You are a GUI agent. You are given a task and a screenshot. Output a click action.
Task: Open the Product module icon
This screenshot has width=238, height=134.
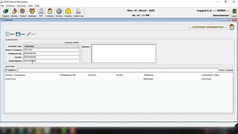pyautogui.click(x=23, y=13)
